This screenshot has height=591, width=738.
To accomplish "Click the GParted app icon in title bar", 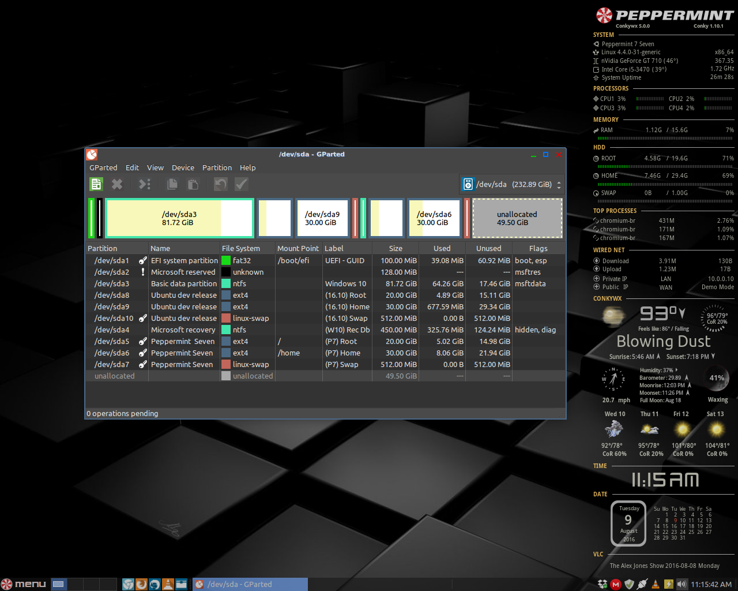I will pos(92,154).
